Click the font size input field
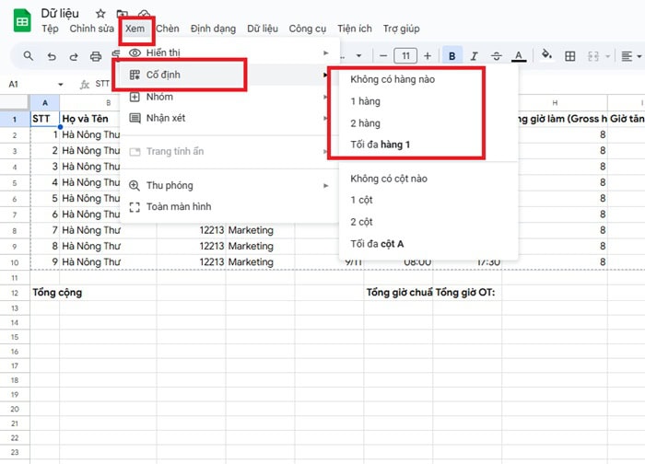This screenshot has width=645, height=464. click(x=405, y=56)
